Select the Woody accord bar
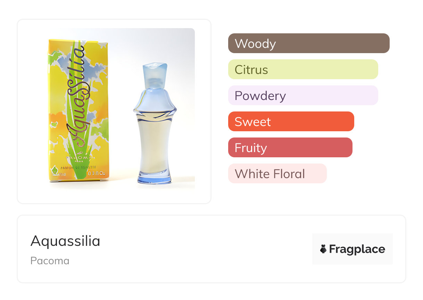This screenshot has width=423, height=300. 308,43
